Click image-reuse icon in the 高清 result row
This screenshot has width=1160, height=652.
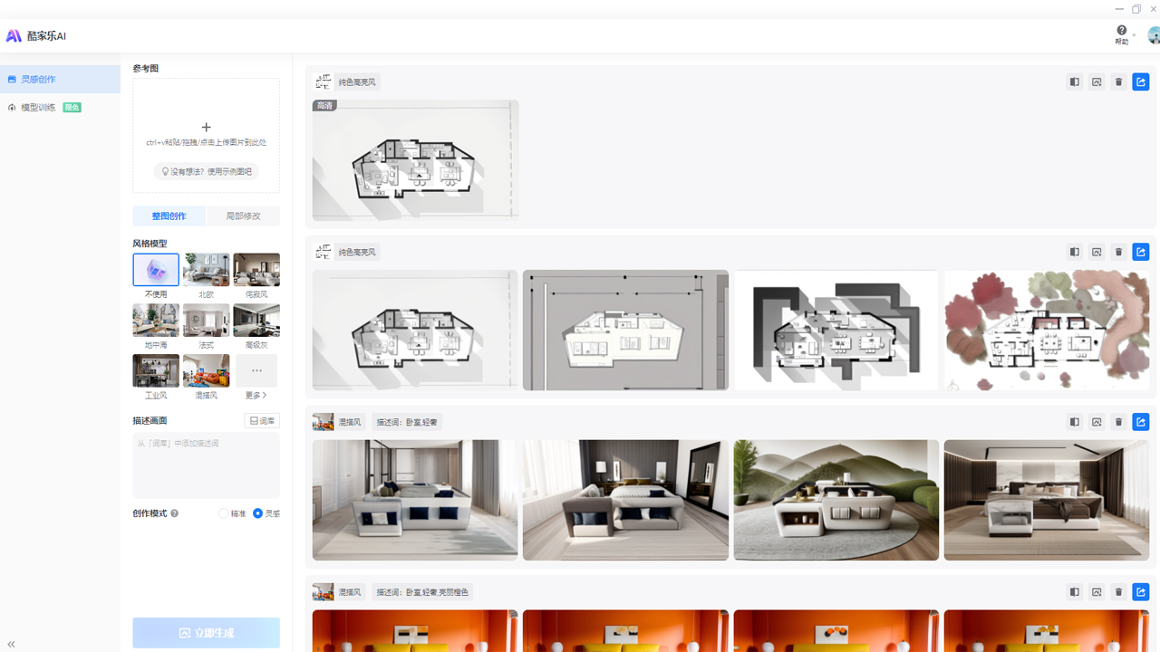point(1097,82)
